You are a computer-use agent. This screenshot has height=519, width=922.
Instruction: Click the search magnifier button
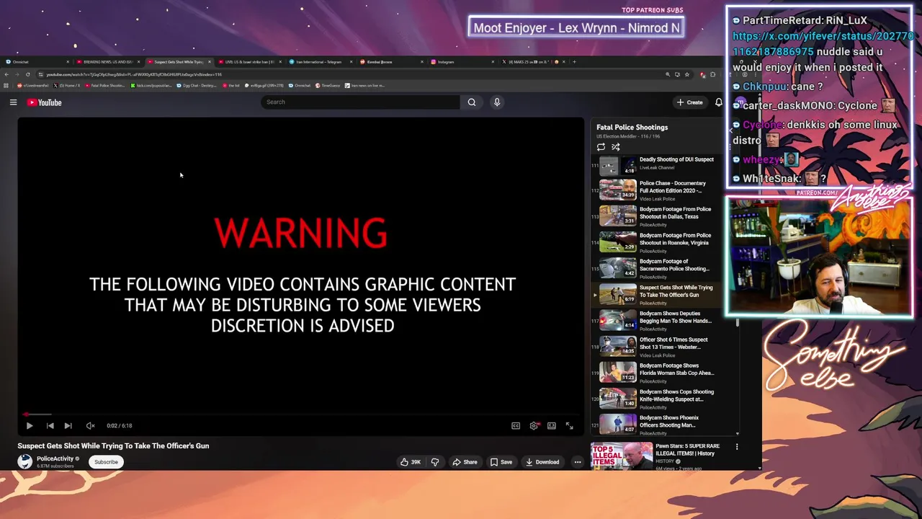[x=472, y=102]
